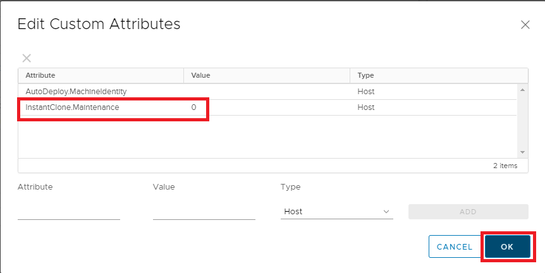Confirm changes with the OK button
Screen dimensions: 545x273
[x=507, y=246]
